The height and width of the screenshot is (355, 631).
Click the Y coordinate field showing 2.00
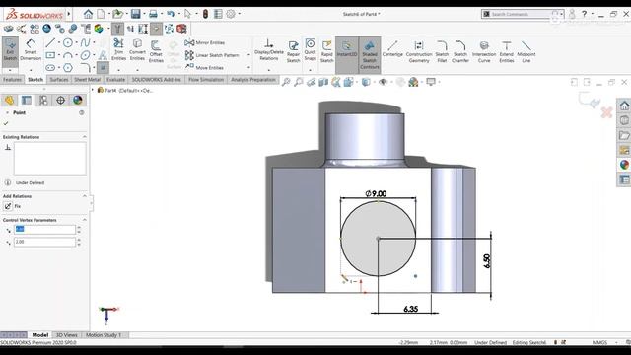point(44,242)
